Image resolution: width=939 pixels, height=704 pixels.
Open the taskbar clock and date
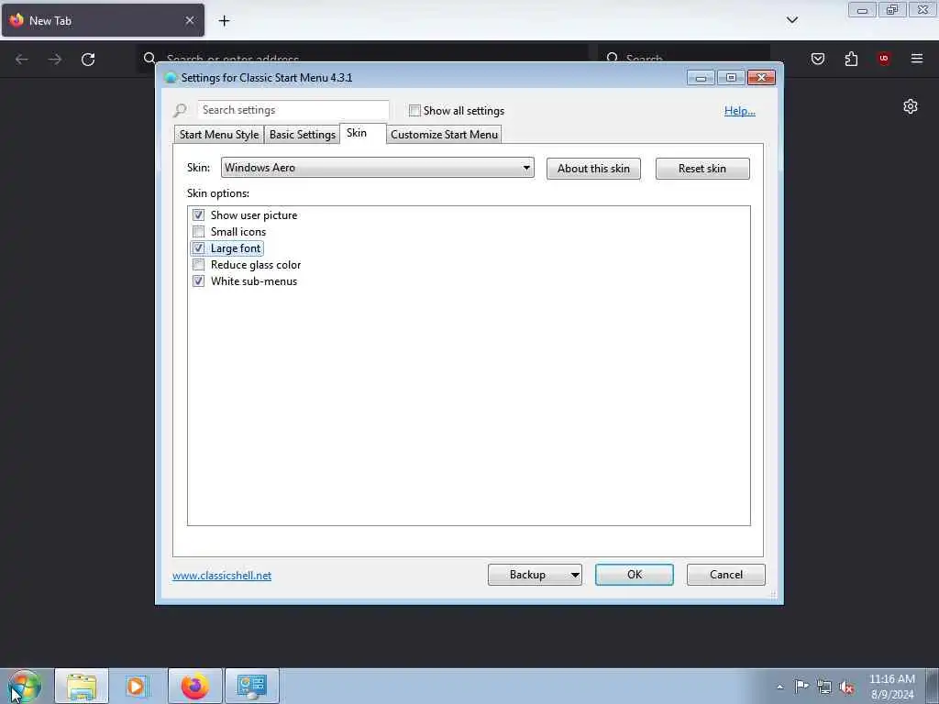891,687
